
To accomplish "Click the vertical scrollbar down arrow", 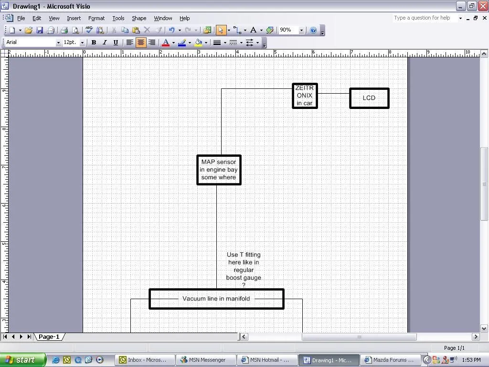I will pyautogui.click(x=484, y=328).
